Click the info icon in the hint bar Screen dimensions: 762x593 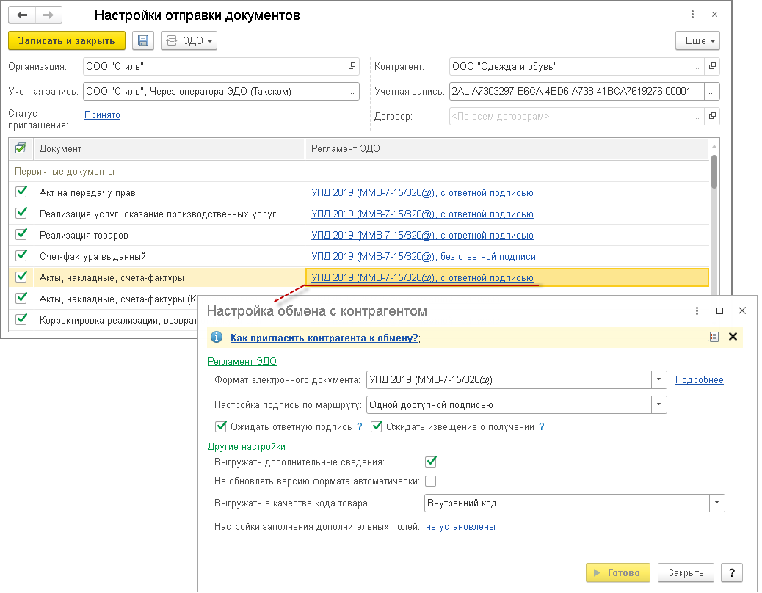click(217, 338)
